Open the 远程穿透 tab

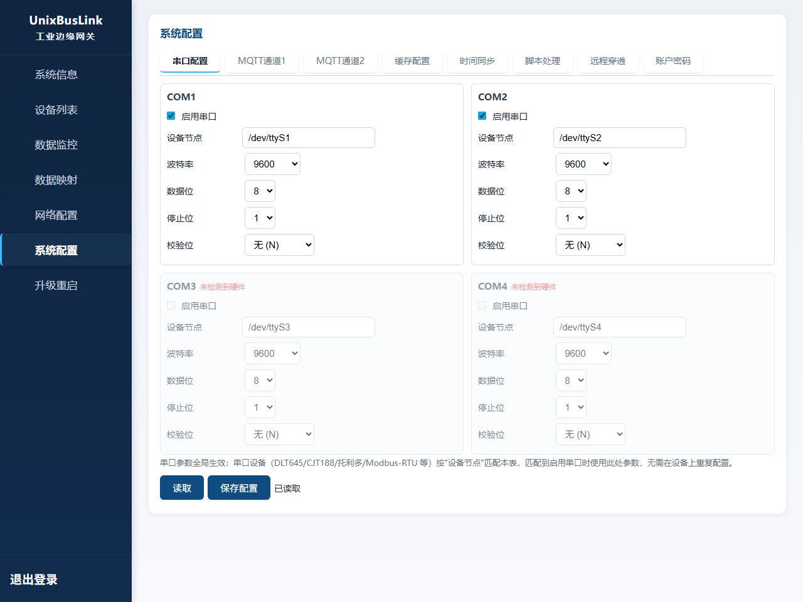click(x=608, y=61)
